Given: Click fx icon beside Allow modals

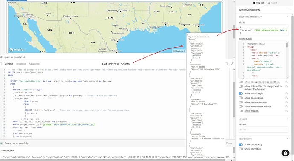Looking at the screenshot, I should click(x=286, y=111).
